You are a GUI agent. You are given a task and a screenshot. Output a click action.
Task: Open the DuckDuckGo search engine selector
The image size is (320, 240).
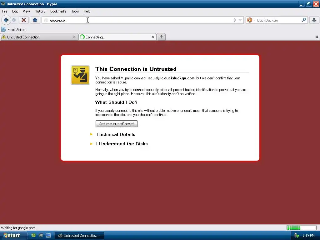pos(251,20)
